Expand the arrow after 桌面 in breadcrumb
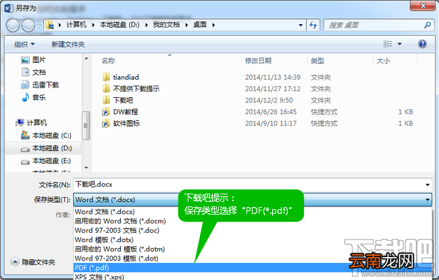439x280 pixels. (x=213, y=25)
